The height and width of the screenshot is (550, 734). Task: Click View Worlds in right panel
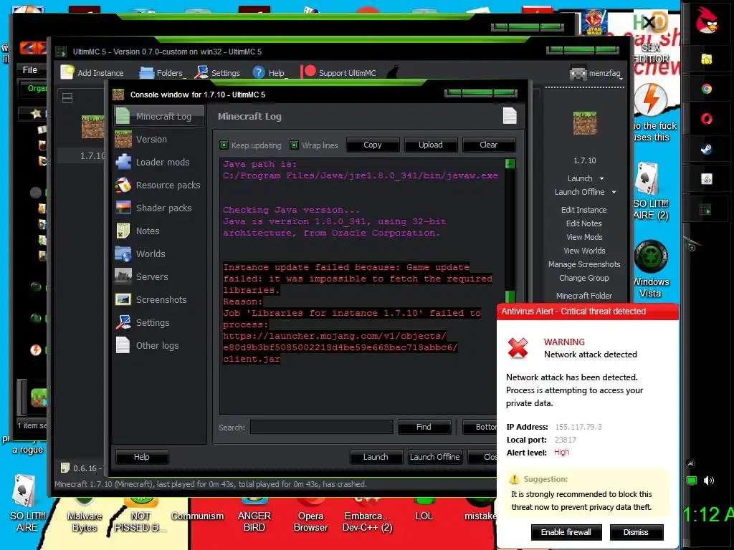pos(583,251)
